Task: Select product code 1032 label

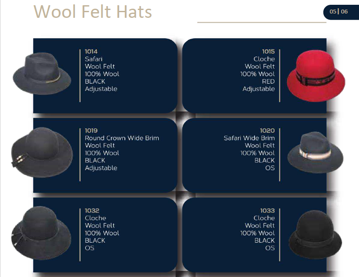Action: click(92, 210)
